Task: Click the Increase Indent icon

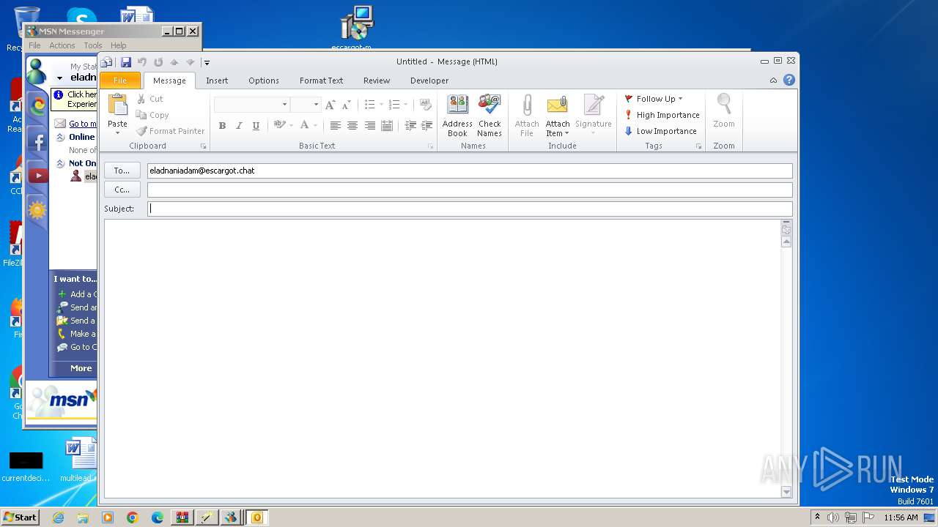Action: point(426,126)
